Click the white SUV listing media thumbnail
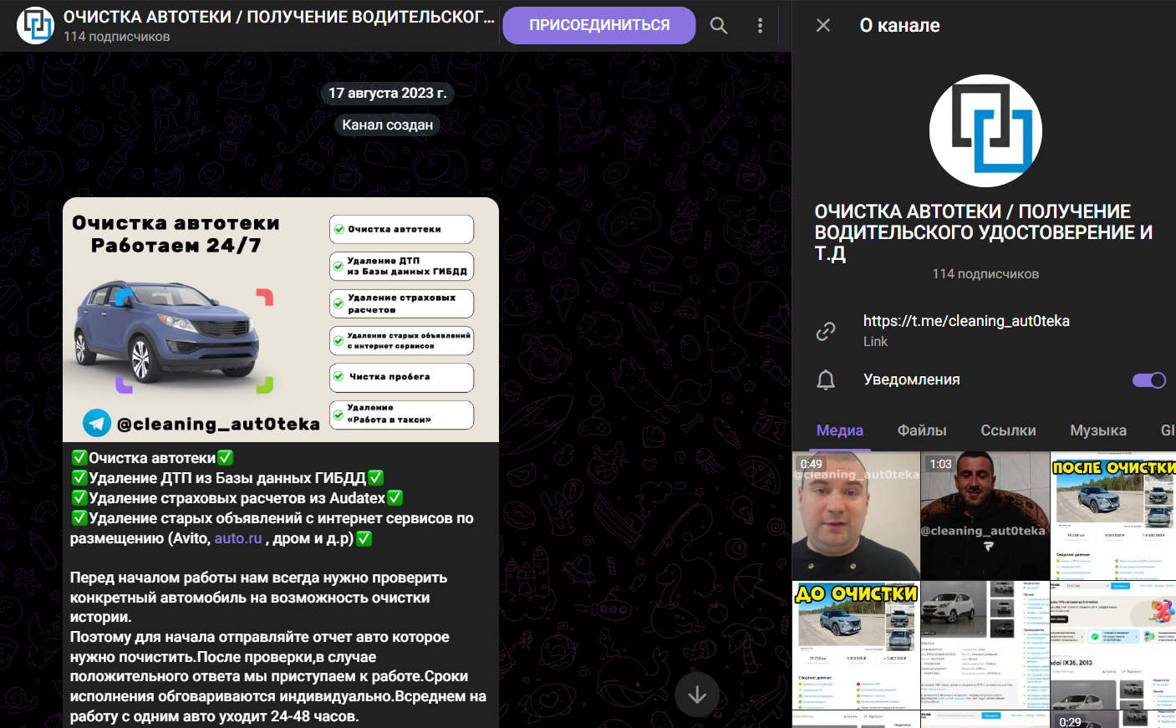Screen dimensions: 1176x728 click(985, 645)
